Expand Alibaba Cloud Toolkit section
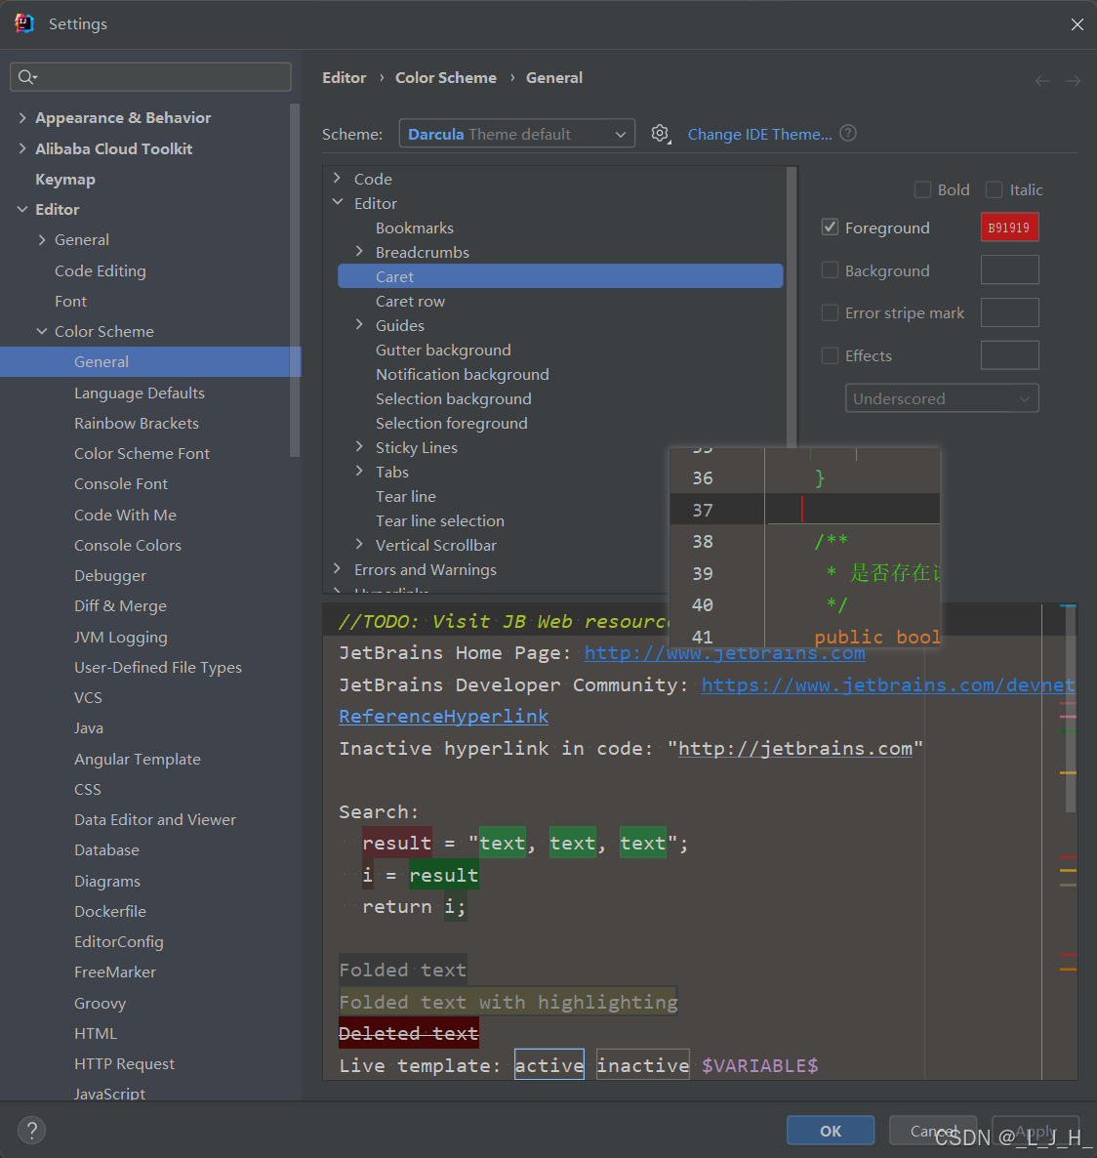This screenshot has height=1158, width=1097. pos(22,148)
